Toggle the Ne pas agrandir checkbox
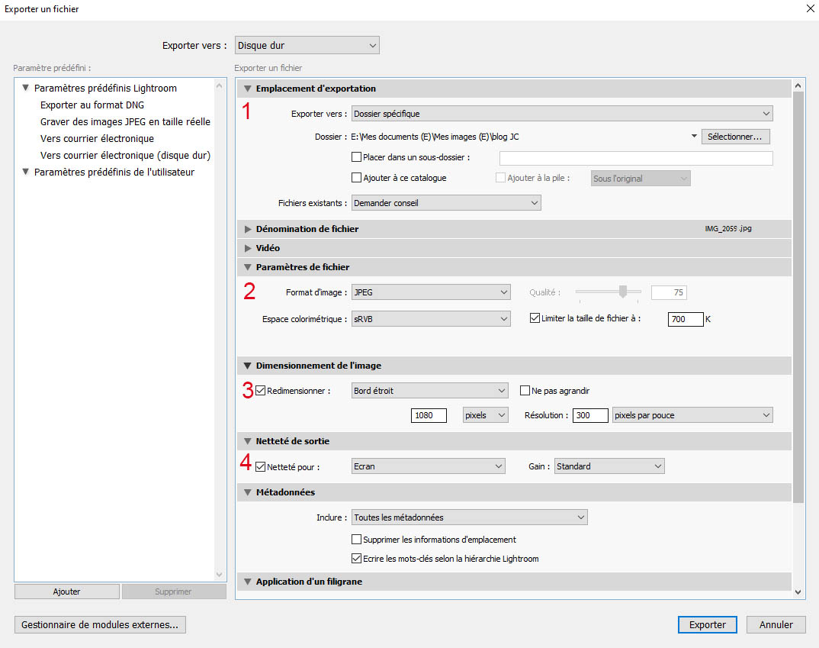 (525, 391)
